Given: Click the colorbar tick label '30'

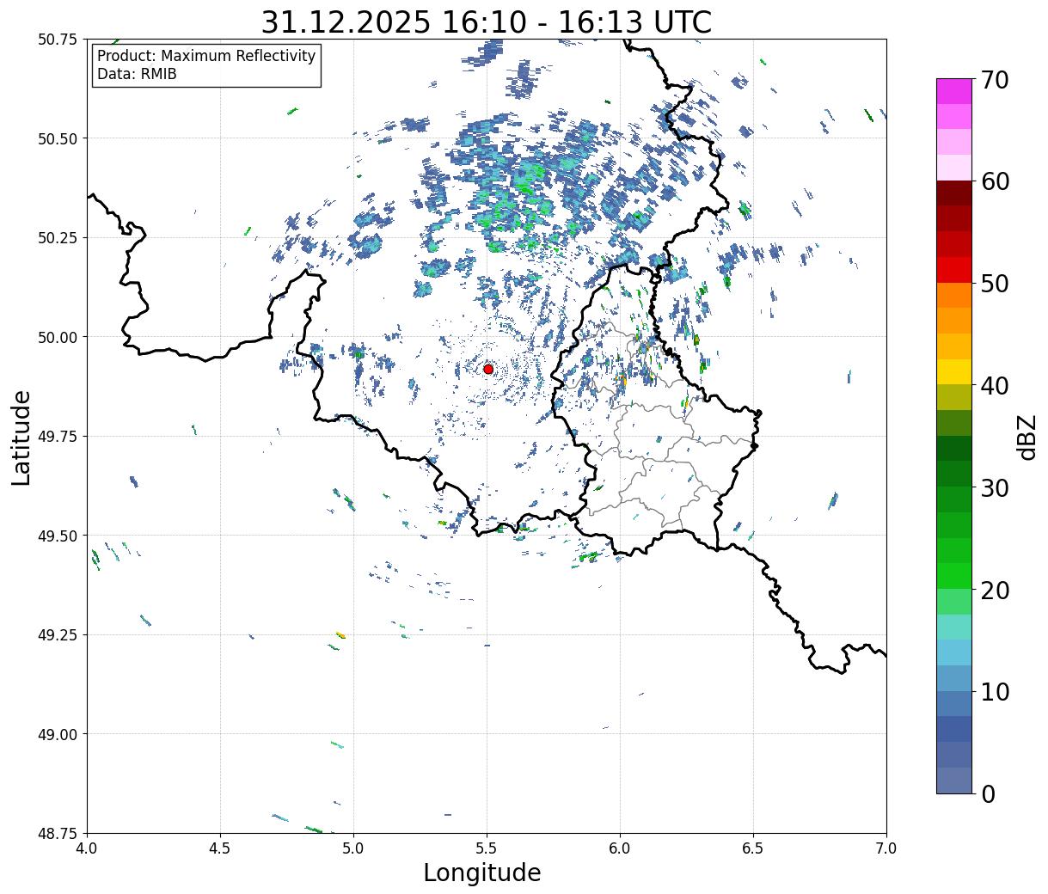Looking at the screenshot, I should pyautogui.click(x=995, y=487).
